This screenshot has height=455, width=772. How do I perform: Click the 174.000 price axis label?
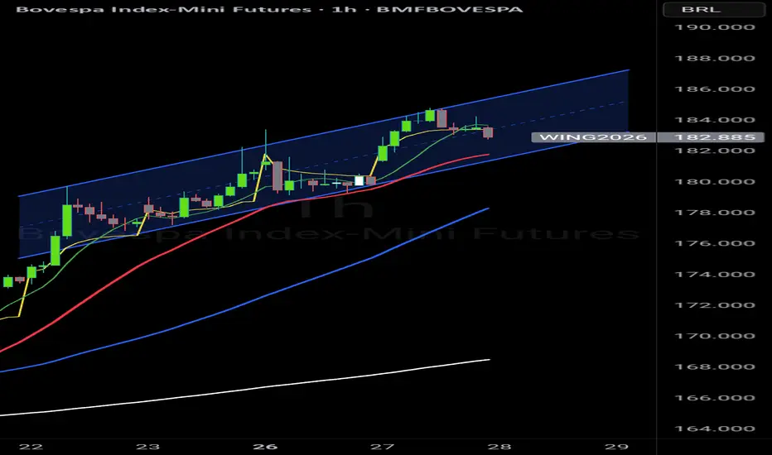714,275
